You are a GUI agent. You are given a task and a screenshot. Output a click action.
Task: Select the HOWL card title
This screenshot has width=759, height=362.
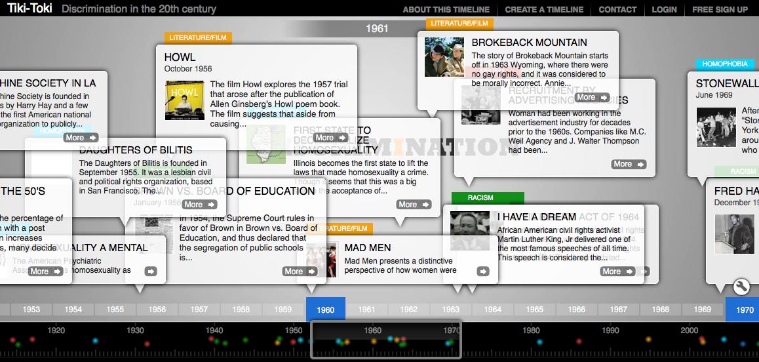coord(180,57)
